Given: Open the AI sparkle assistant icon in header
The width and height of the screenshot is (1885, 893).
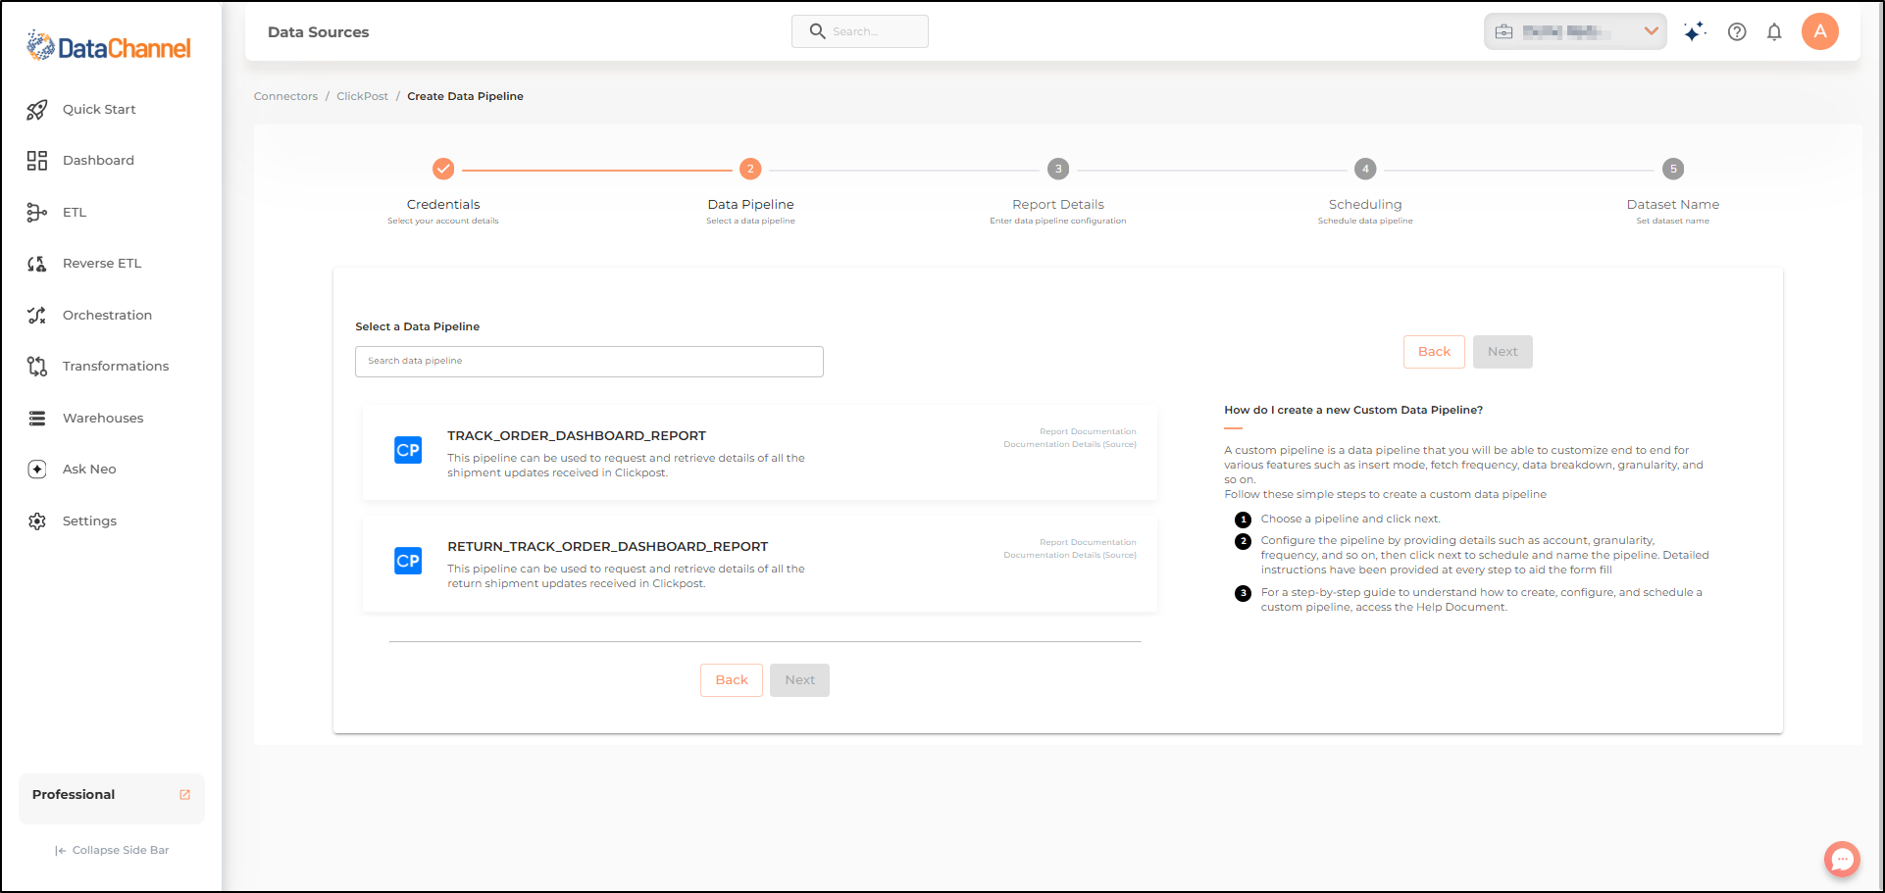Looking at the screenshot, I should [x=1695, y=31].
